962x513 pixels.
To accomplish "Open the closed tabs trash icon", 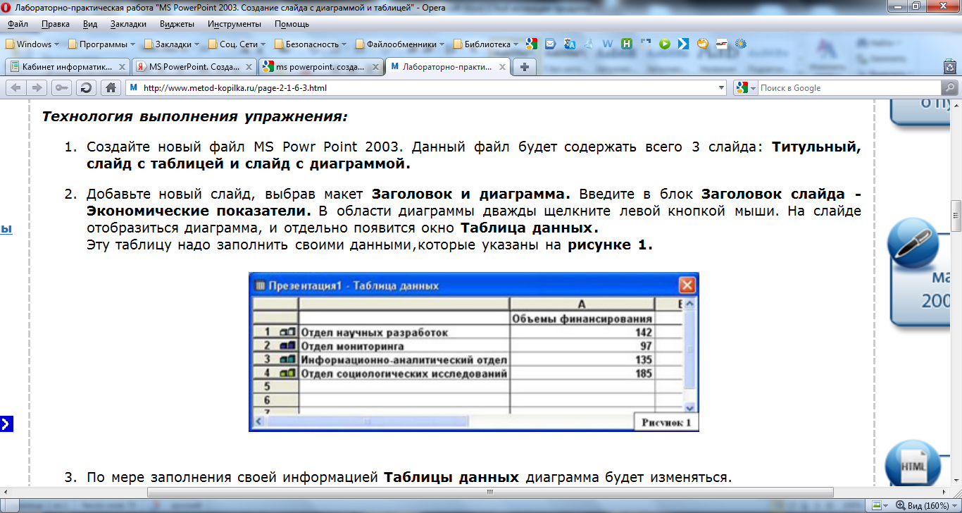I will pyautogui.click(x=949, y=67).
